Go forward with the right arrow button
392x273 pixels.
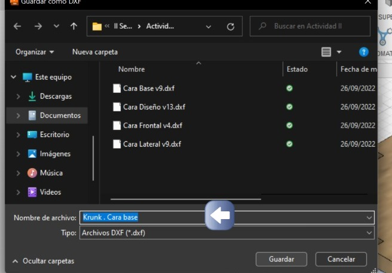click(38, 26)
